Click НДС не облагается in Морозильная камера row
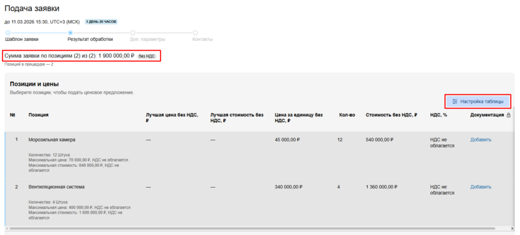Viewport: 520px width, 235px height. 442,143
